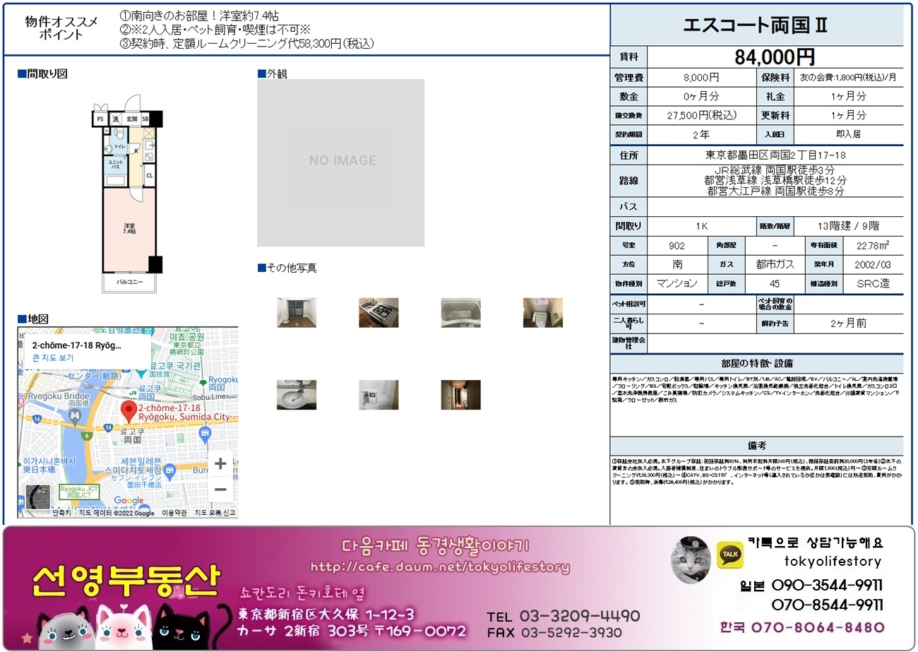The image size is (918, 652).
Task: Open the hallway corridor photo
Action: [460, 395]
